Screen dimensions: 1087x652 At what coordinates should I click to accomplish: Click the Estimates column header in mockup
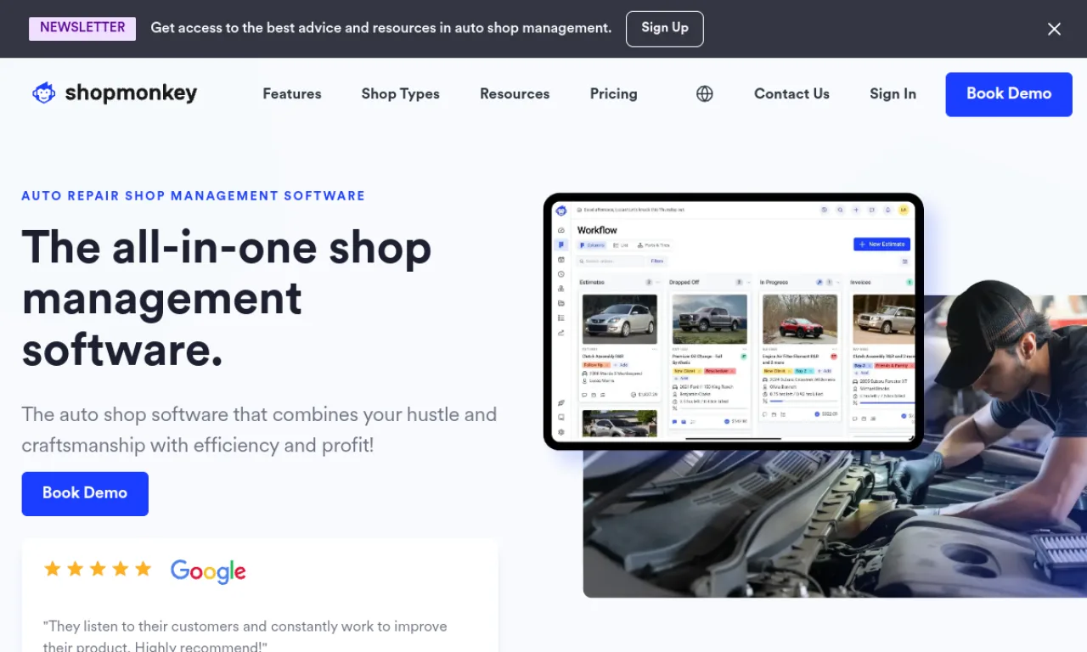point(592,282)
